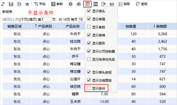Click the 872 sales amount cell
Image resolution: width=177 pixels, height=105 pixels.
pos(162,56)
